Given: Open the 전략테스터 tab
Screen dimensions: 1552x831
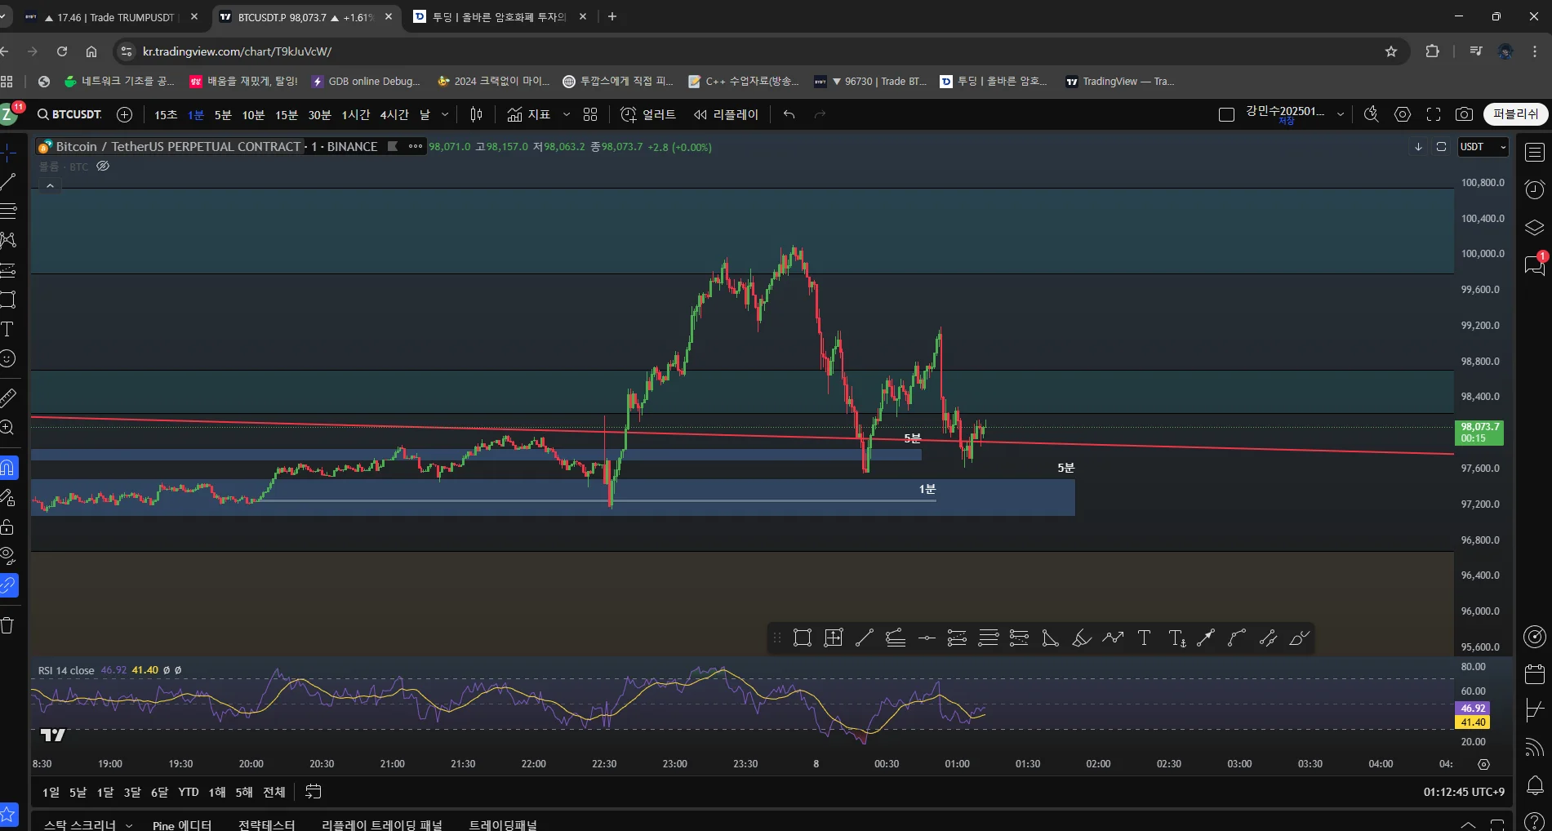Looking at the screenshot, I should pyautogui.click(x=266, y=824).
